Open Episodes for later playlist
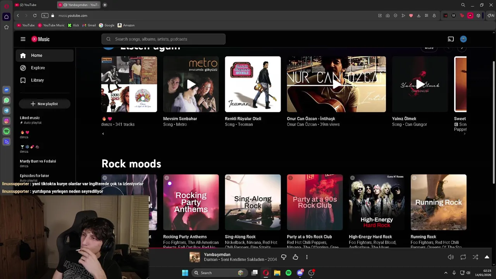Screen dimensions: 496x279 pyautogui.click(x=45, y=177)
